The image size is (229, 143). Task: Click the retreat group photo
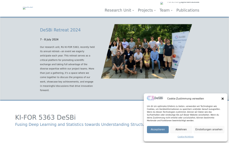[146, 51]
